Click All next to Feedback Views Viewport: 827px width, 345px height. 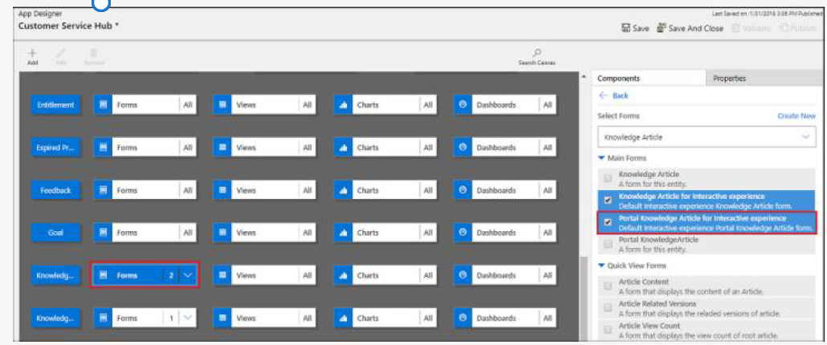[308, 190]
